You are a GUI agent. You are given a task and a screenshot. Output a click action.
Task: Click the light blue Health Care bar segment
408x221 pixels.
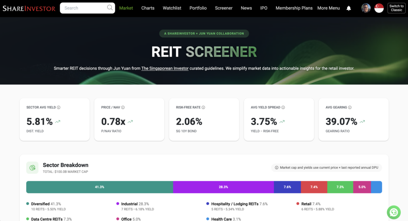tap(376, 187)
